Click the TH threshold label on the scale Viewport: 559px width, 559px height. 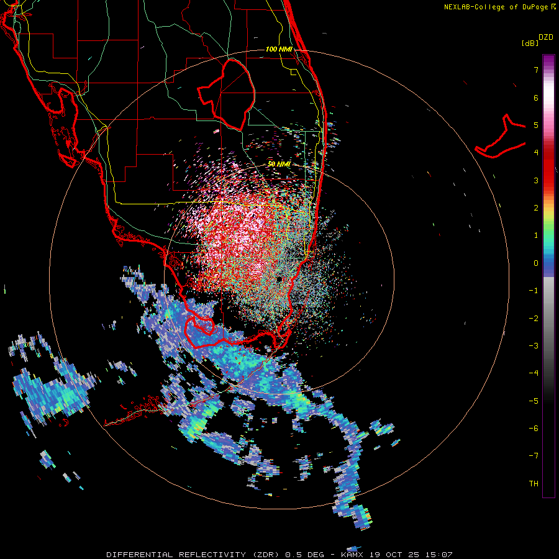click(x=534, y=484)
